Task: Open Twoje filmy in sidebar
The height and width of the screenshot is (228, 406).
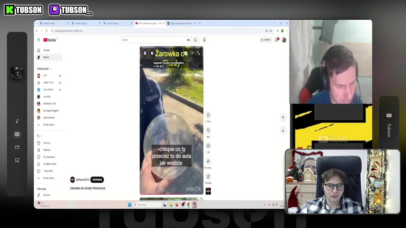Action: pos(49,171)
